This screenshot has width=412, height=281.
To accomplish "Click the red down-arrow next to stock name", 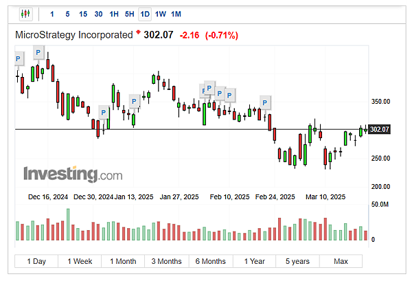I will coord(138,32).
